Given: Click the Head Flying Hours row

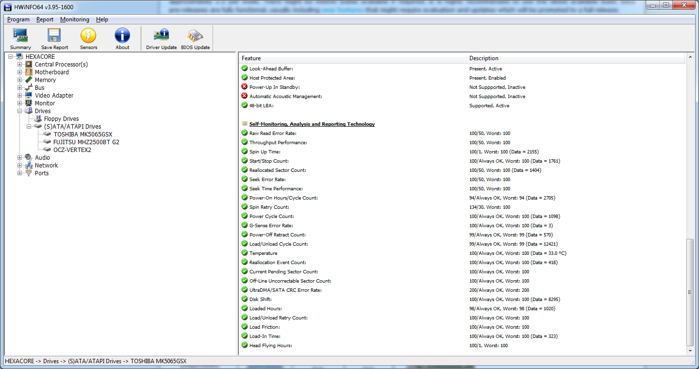Looking at the screenshot, I should (x=463, y=345).
